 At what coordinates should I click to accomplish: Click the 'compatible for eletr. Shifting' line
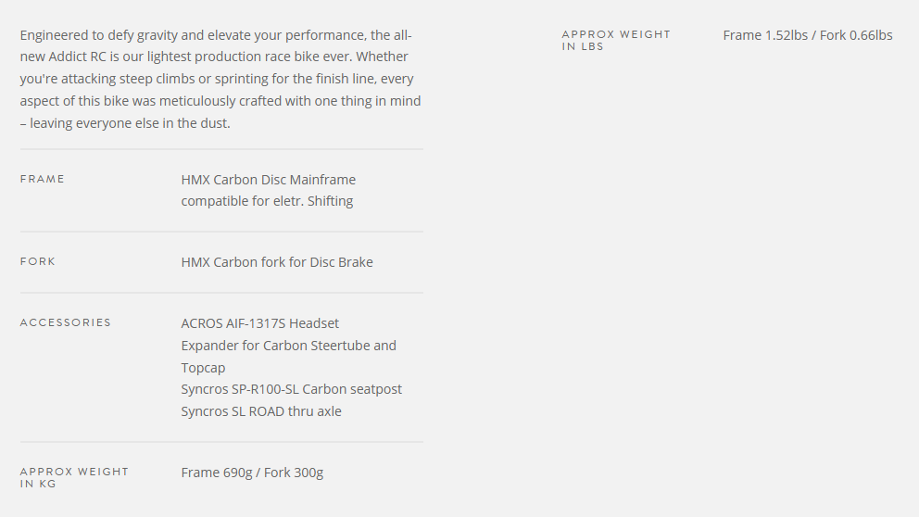point(267,201)
